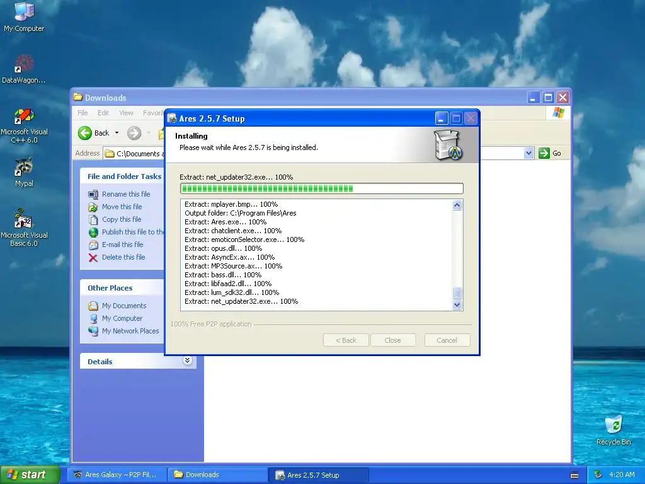Open the File menu in Downloads window
This screenshot has width=645, height=484.
[x=83, y=113]
